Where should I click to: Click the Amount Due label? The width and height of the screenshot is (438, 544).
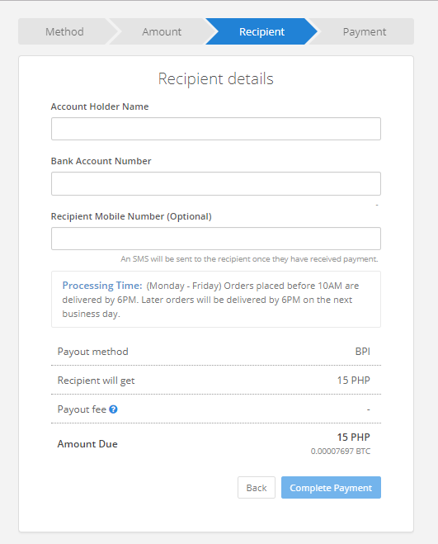tap(87, 444)
